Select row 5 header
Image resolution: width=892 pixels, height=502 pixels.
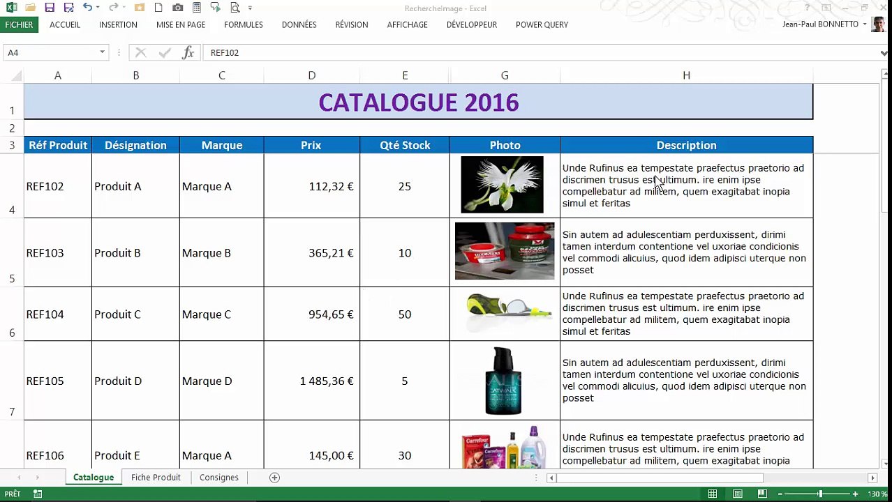(x=12, y=252)
